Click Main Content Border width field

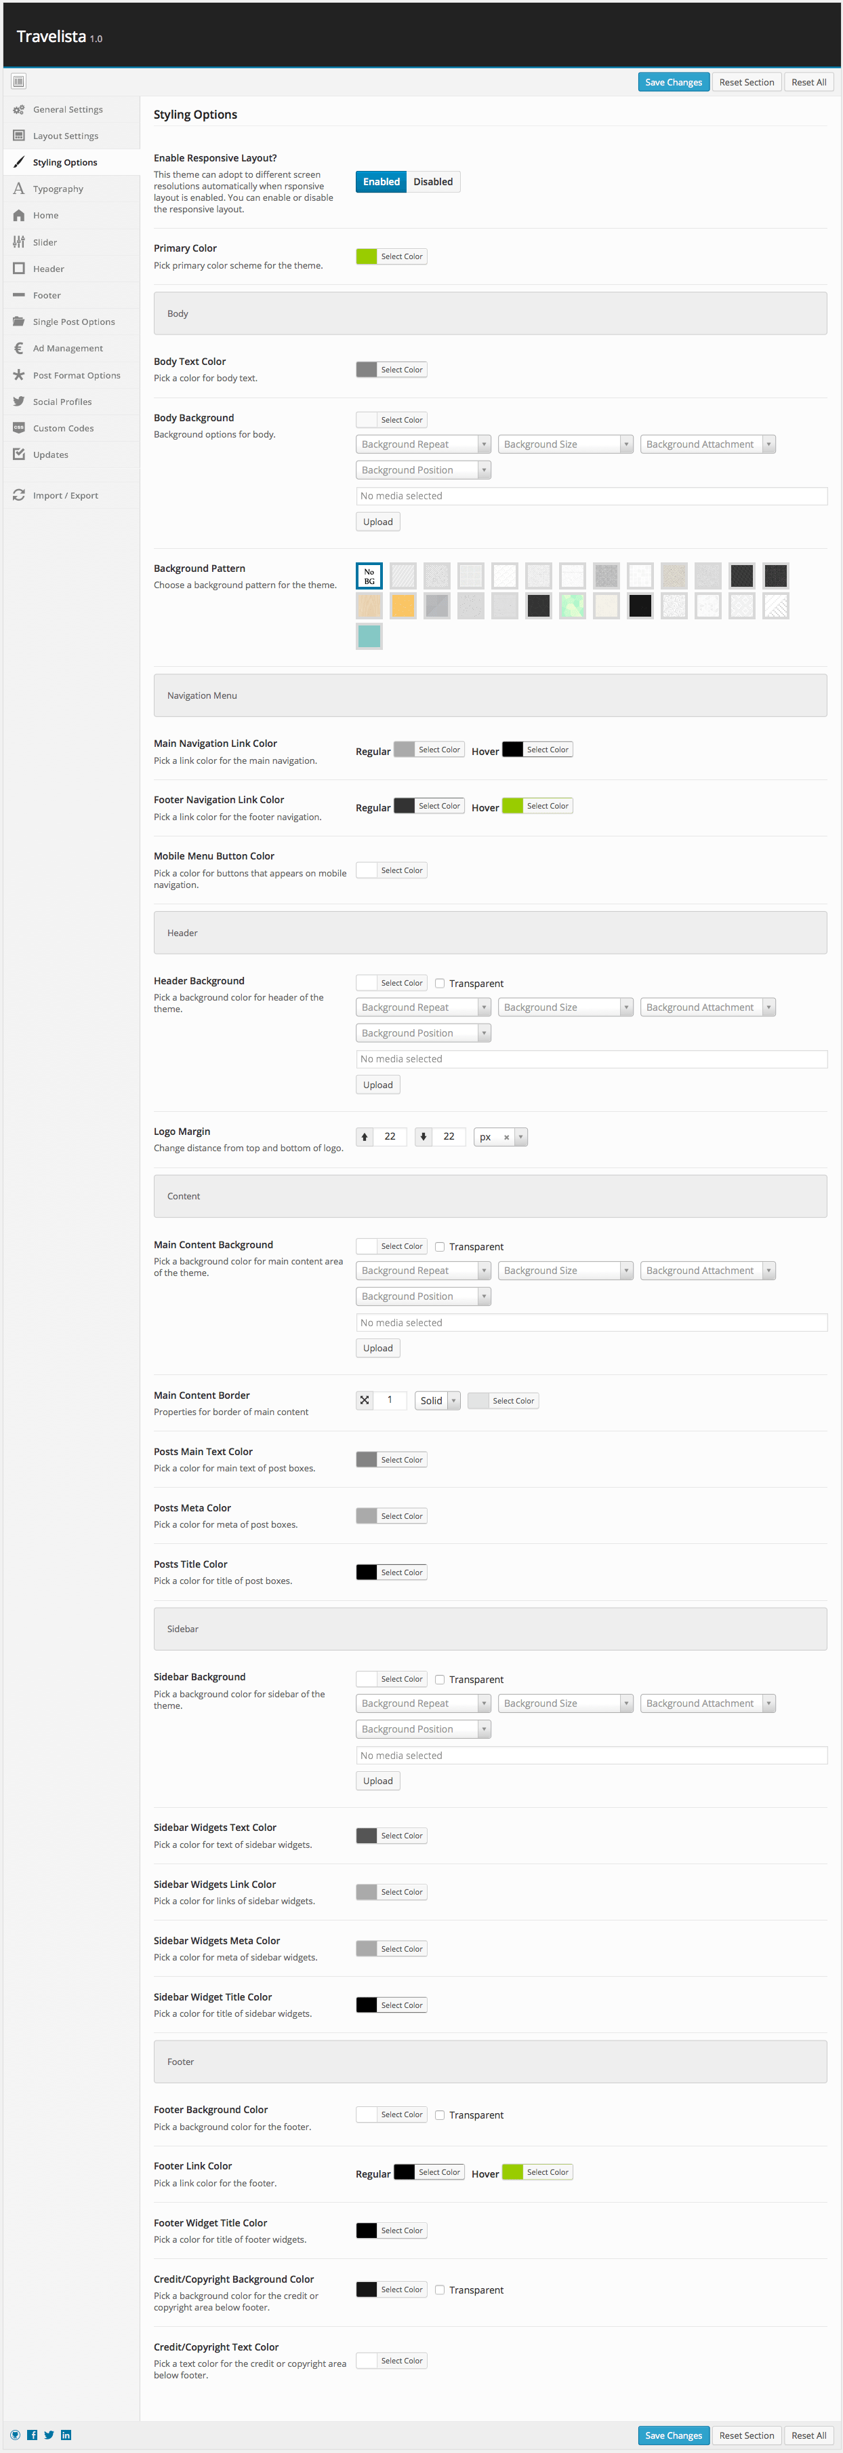[x=390, y=1401]
